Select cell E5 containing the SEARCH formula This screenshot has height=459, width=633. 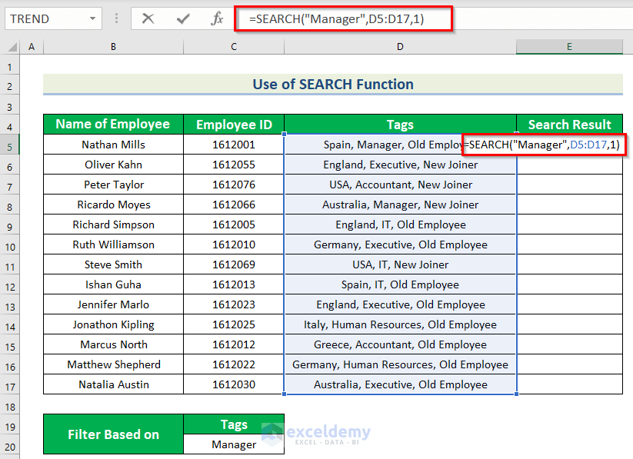coord(569,144)
